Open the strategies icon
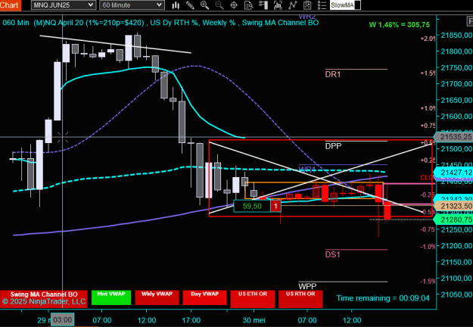Screen dimensions: 473x327 pos(292,5)
